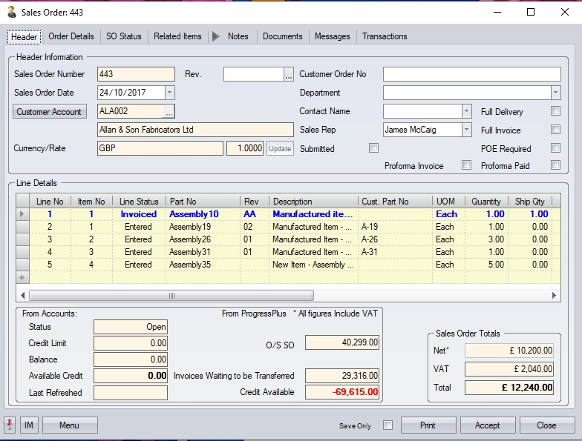Click the IM button icon
This screenshot has height=441, width=582.
coord(29,425)
